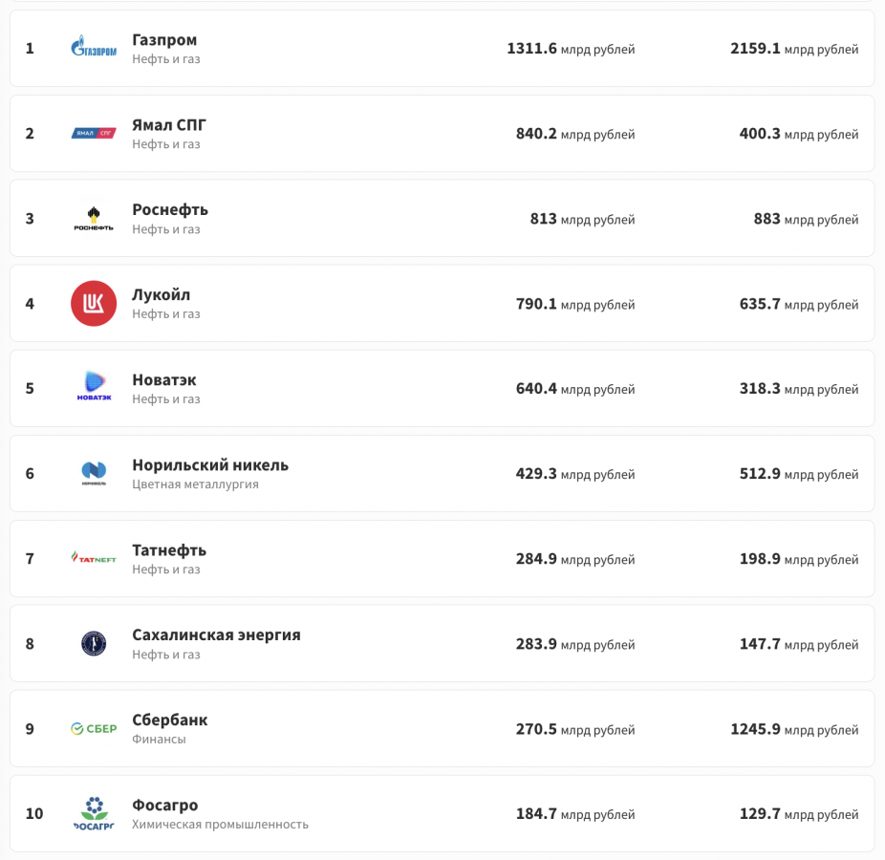This screenshot has height=860, width=885.
Task: Click the rank number 4 of Лукойл row
Action: coord(30,304)
